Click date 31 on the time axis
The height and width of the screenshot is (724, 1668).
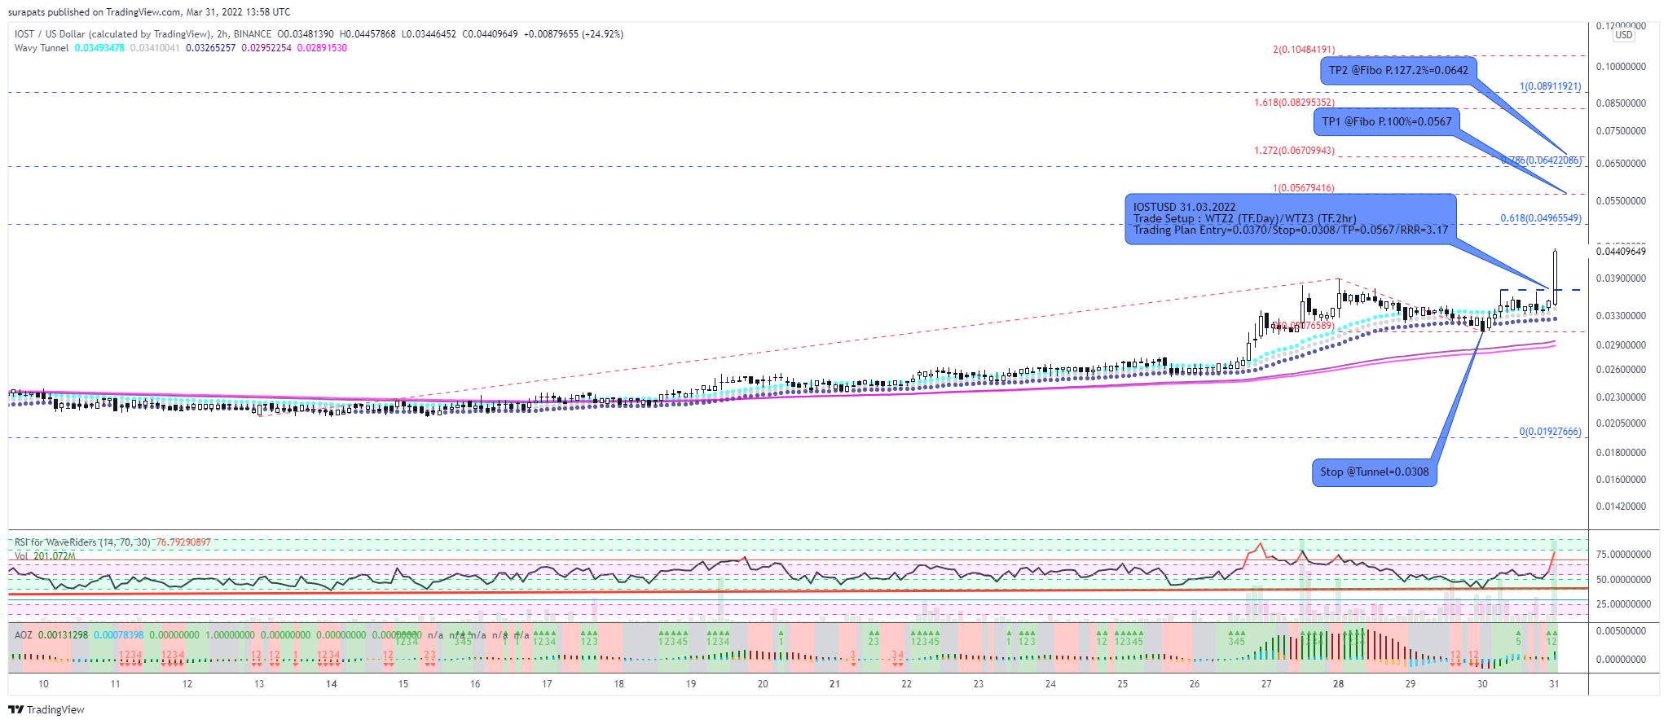[x=1554, y=684]
